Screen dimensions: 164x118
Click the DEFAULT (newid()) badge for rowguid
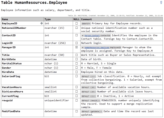click(x=91, y=101)
